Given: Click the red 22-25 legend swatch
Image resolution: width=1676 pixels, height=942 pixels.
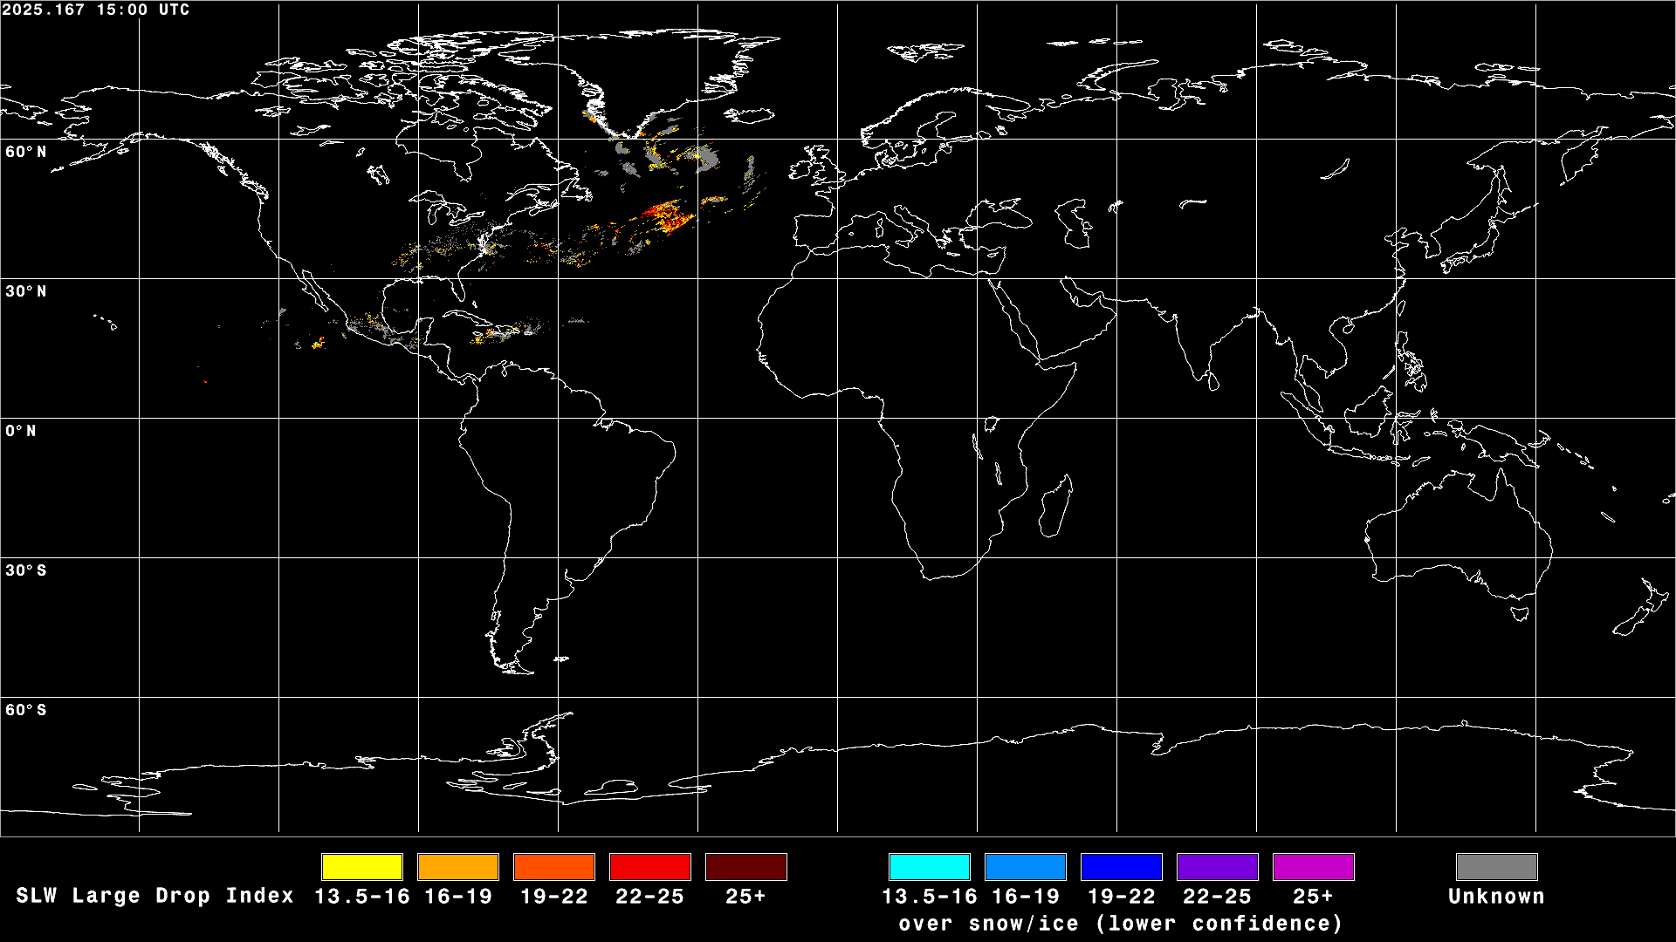Looking at the screenshot, I should [x=650, y=867].
